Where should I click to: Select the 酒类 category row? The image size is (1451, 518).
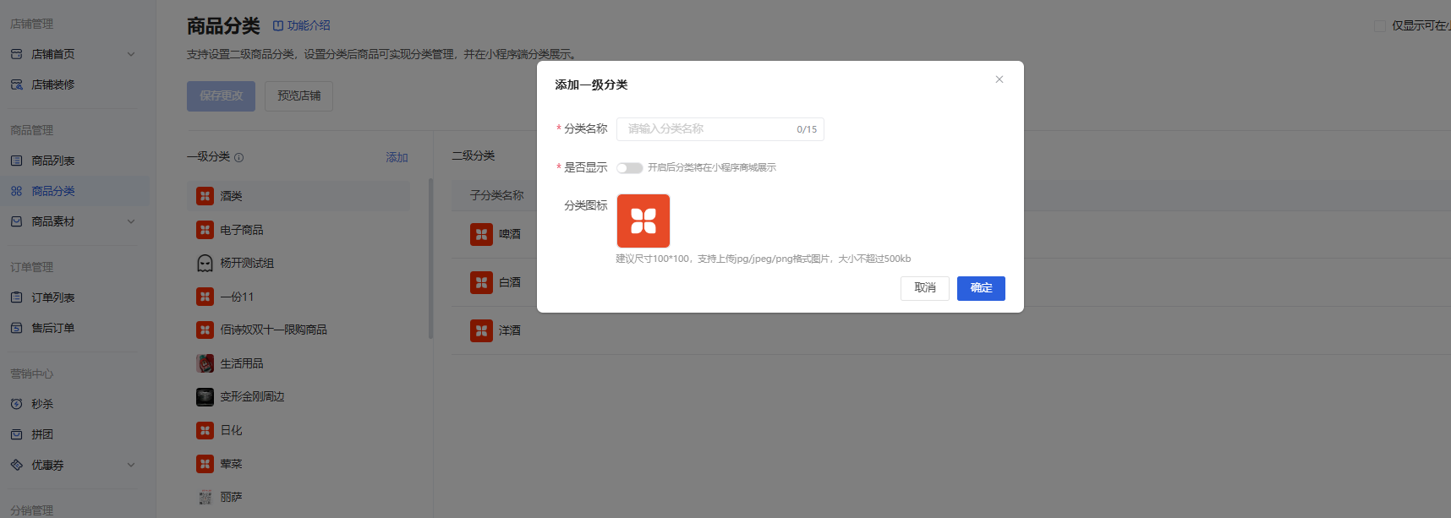pos(298,196)
